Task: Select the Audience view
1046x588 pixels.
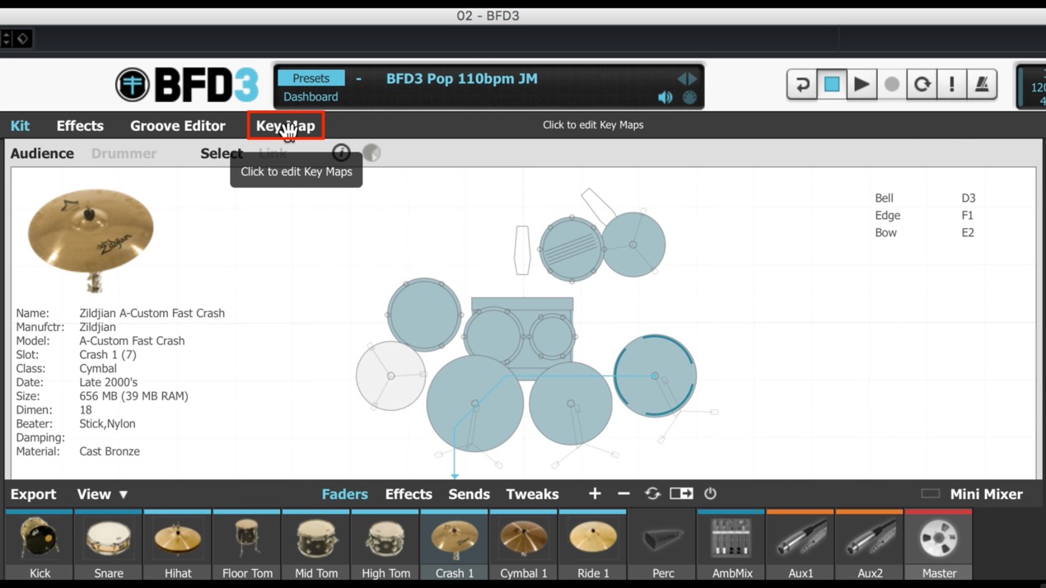Action: point(42,153)
